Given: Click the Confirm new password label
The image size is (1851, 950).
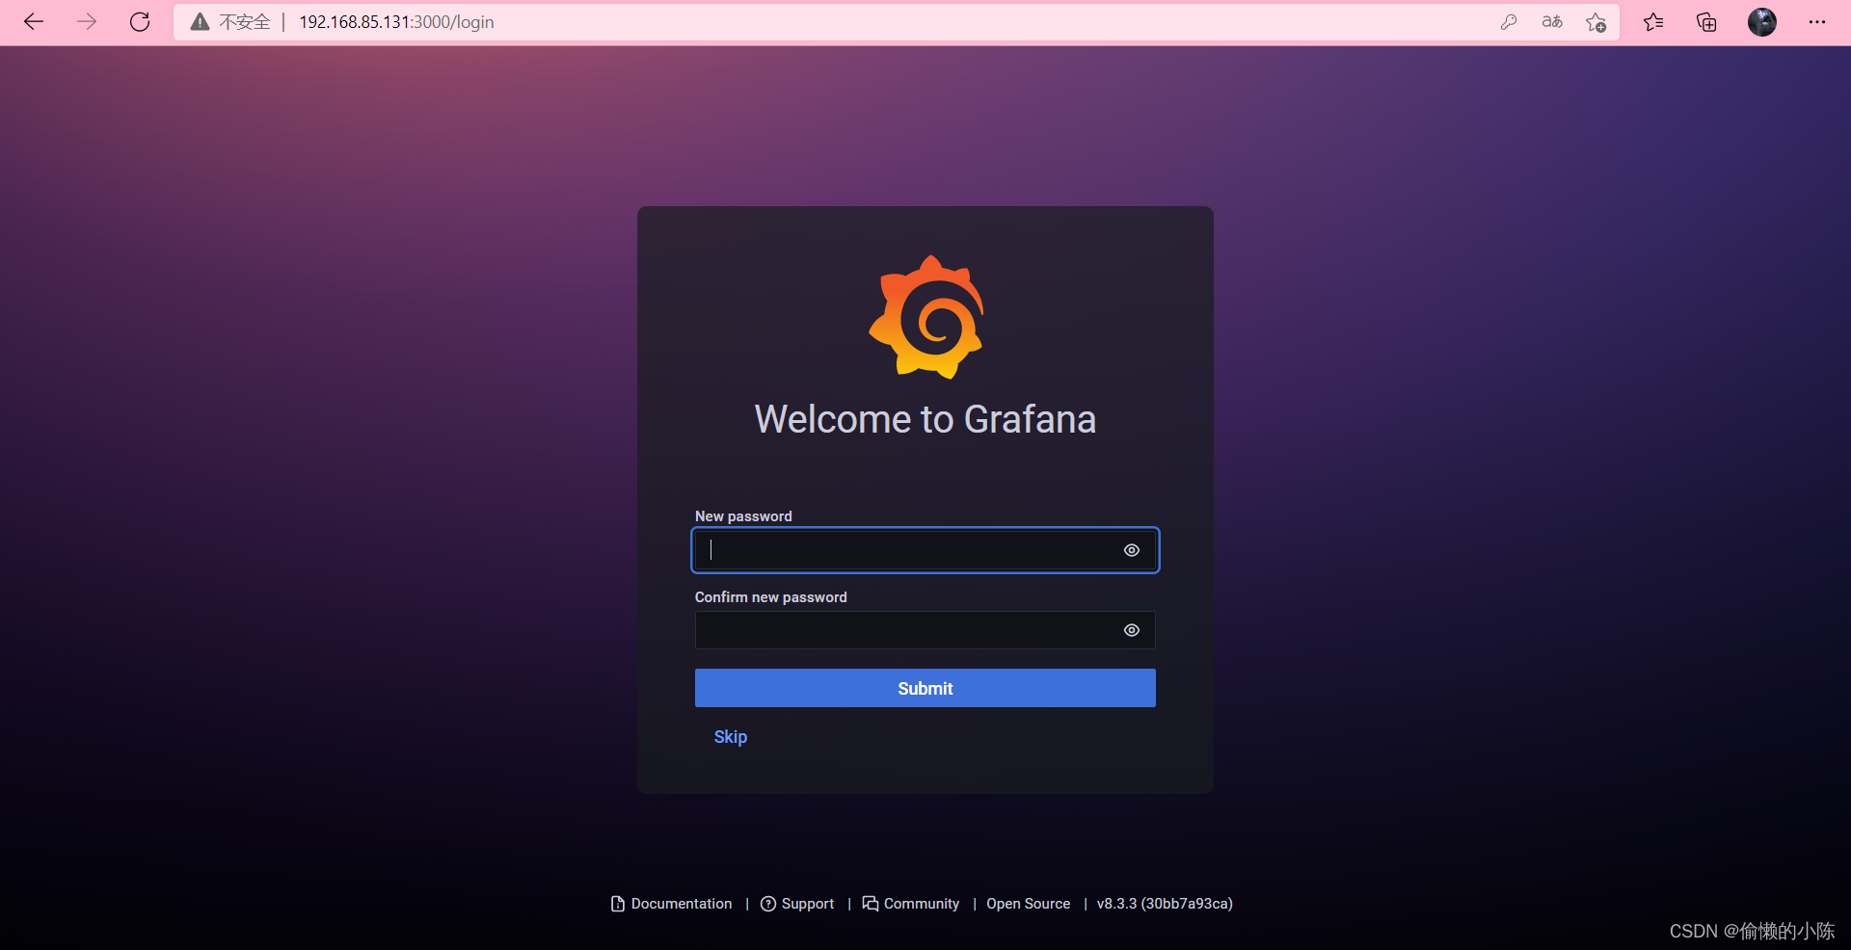Looking at the screenshot, I should [771, 597].
